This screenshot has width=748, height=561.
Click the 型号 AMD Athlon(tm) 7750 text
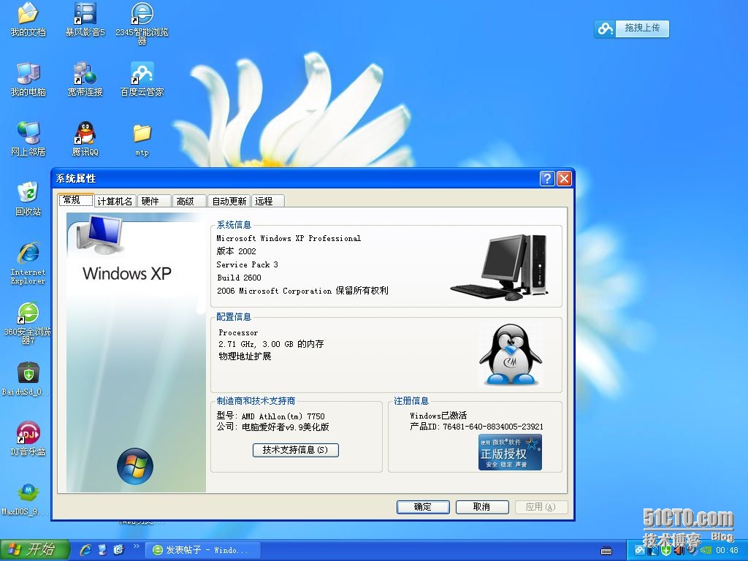tap(270, 416)
